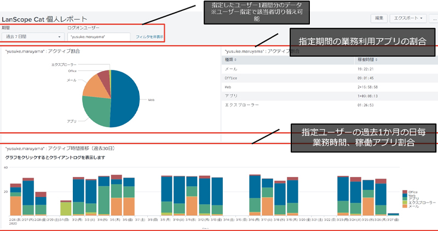Click the 3/4 bar in chart

click(x=104, y=196)
